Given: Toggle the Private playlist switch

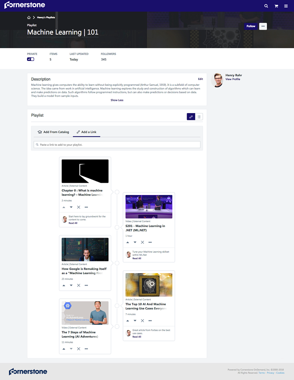Looking at the screenshot, I should (x=31, y=59).
